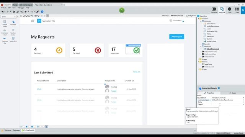Collapse the widget toolbox panel
Viewport: 245px width, 137px height.
coord(18,17)
